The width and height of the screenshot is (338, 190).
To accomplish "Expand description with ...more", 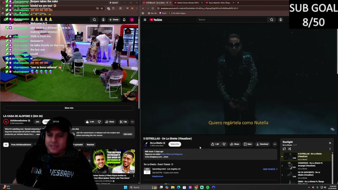I will 165,157.
